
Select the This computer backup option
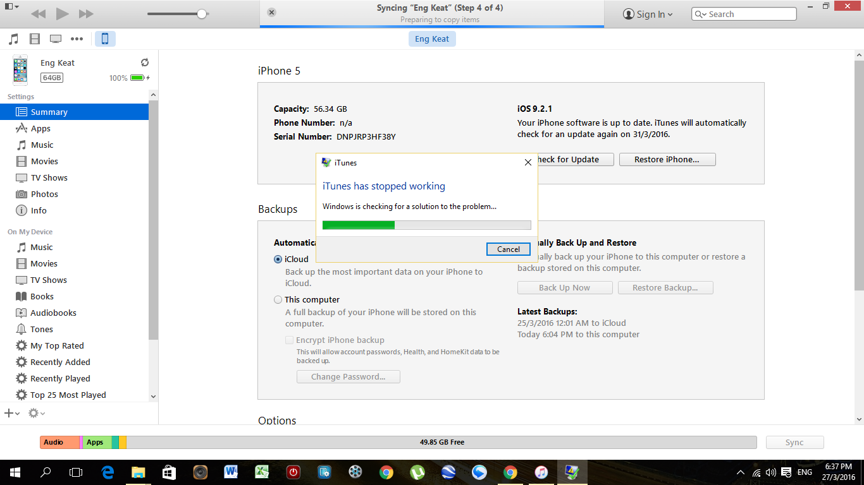coord(278,299)
